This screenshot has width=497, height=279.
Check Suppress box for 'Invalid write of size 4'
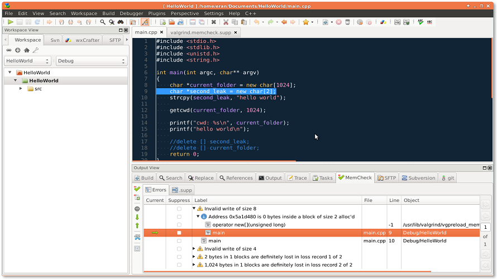[179, 249]
